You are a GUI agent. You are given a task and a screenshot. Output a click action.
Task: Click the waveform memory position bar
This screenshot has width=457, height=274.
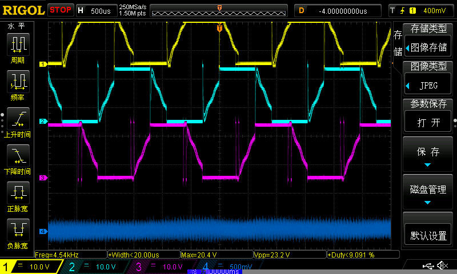(219, 11)
